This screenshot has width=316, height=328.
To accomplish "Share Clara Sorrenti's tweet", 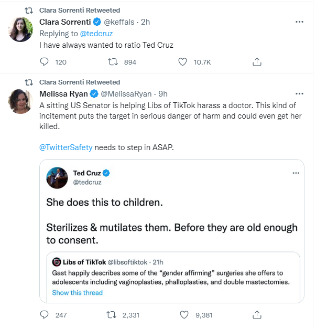I will pyautogui.click(x=257, y=62).
